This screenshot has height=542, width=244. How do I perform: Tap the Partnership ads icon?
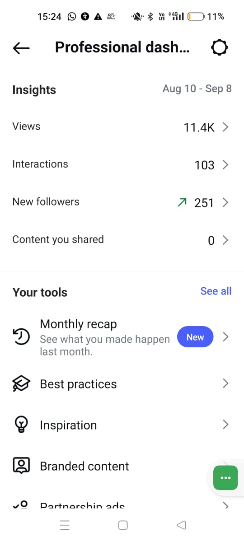coord(21,505)
